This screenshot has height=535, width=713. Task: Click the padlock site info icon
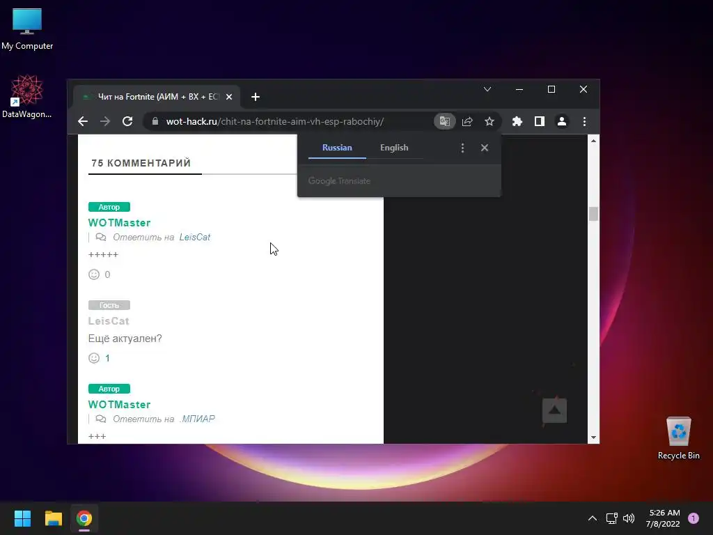(155, 121)
